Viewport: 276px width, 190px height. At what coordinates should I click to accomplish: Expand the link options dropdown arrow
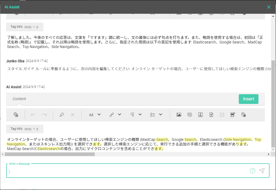120,115
